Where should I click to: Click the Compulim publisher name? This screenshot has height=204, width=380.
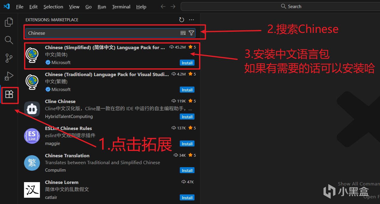pyautogui.click(x=55, y=170)
